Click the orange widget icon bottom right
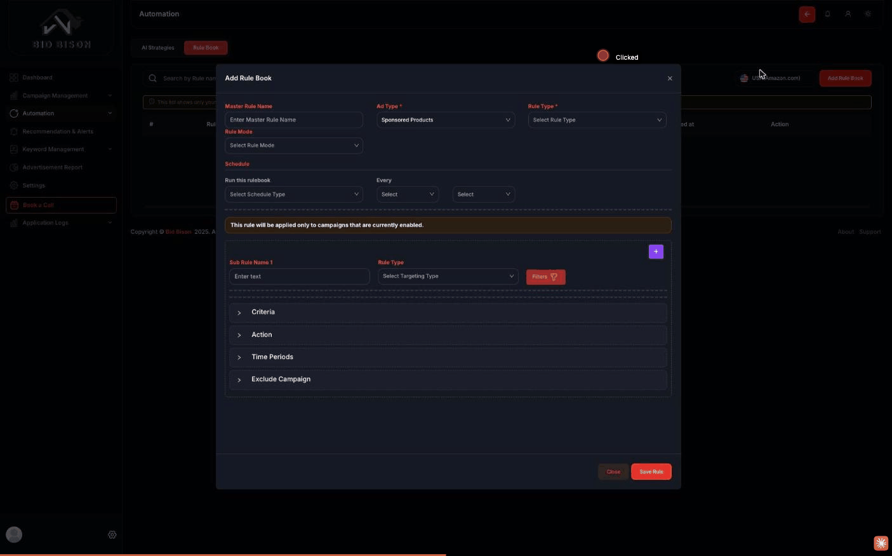The height and width of the screenshot is (556, 892). (881, 543)
